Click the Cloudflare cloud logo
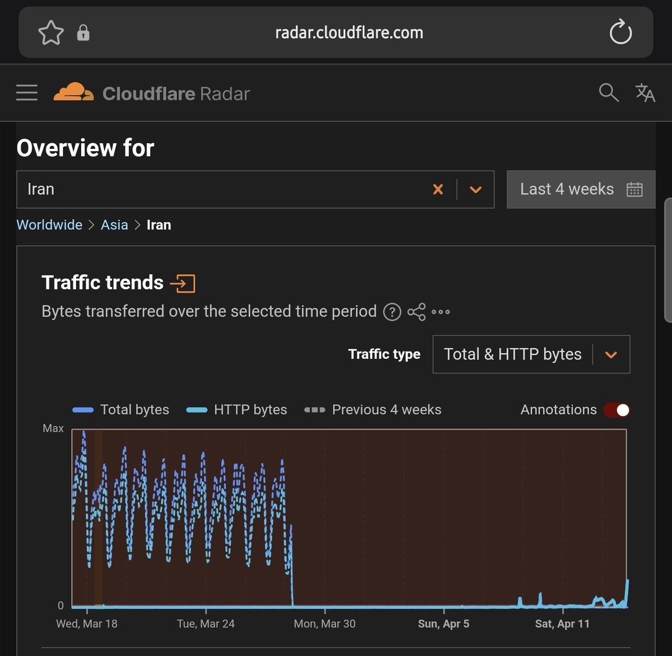The height and width of the screenshot is (656, 672). click(73, 92)
